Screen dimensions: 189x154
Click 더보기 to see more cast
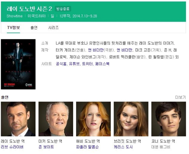(x=180, y=97)
